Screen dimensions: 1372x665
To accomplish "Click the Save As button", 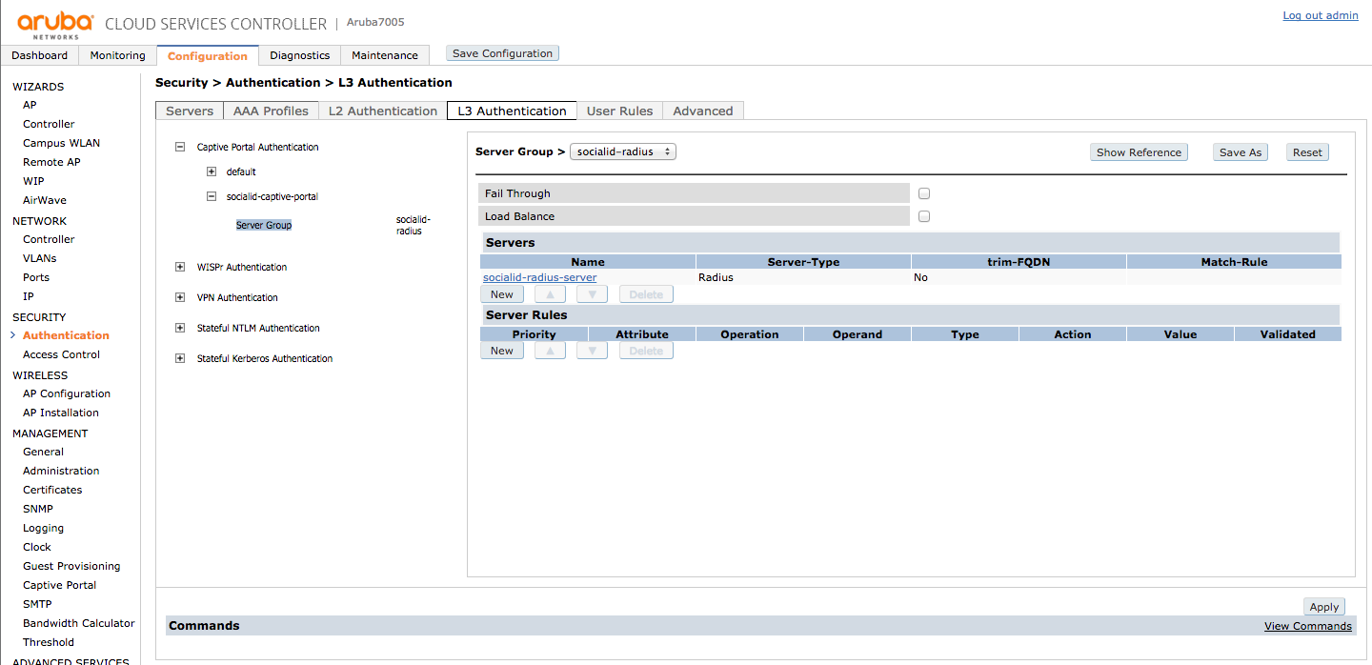I will 1241,152.
